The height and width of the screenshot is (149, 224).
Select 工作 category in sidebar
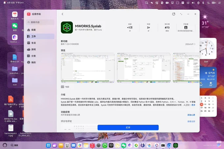pos(40,37)
